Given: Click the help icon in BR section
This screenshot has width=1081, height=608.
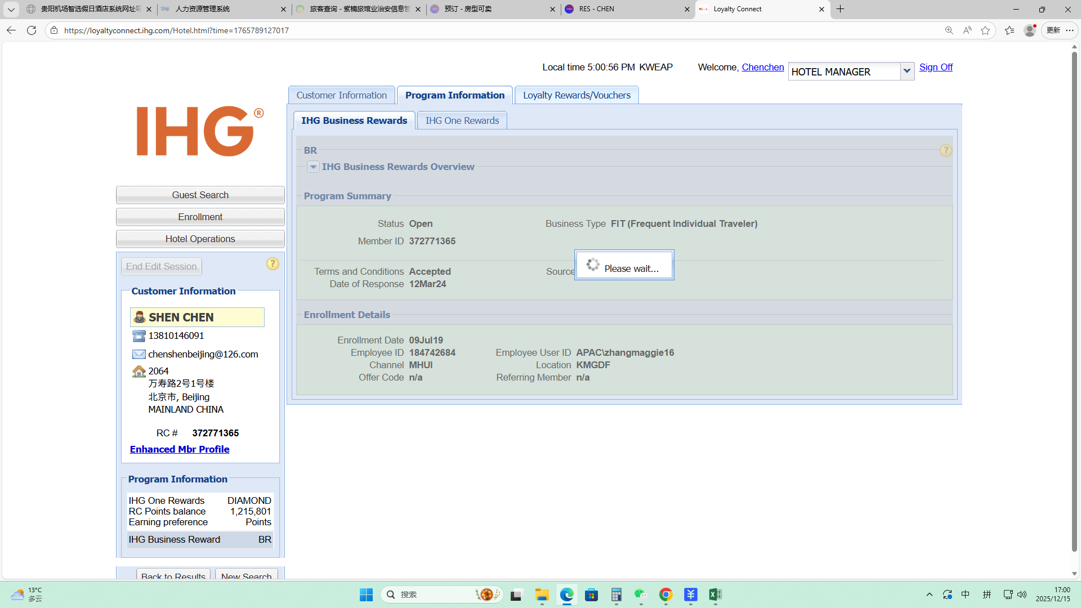Looking at the screenshot, I should 946,150.
